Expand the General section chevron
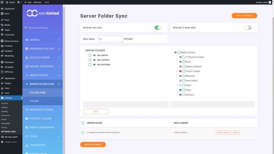The height and width of the screenshot is (154, 274). point(59,40)
